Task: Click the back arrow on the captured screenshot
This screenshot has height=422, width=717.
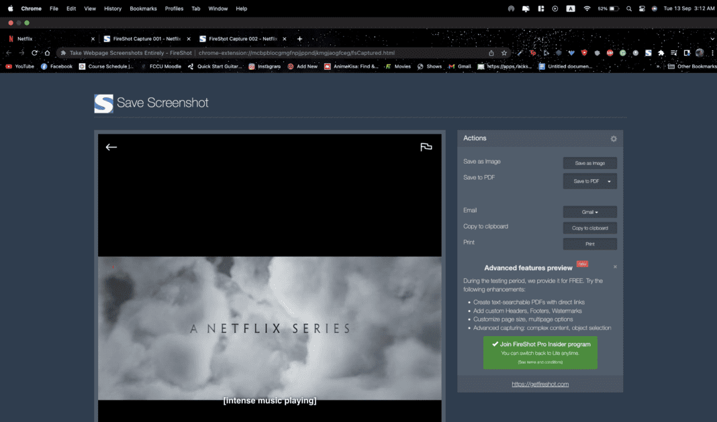Action: (111, 147)
